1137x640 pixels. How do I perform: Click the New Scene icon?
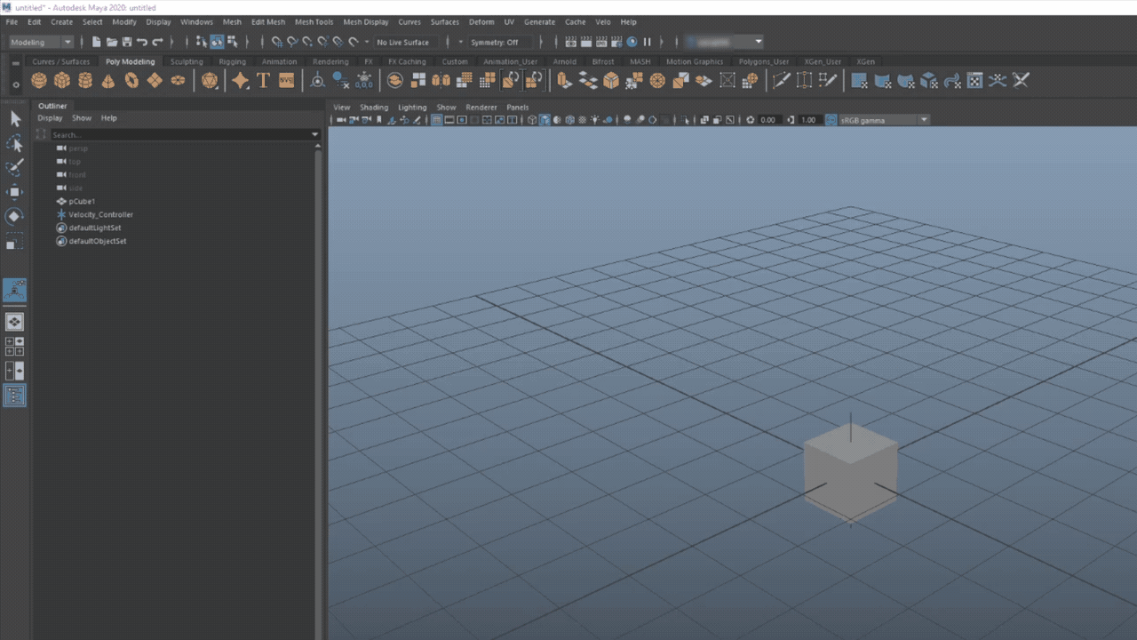click(97, 42)
